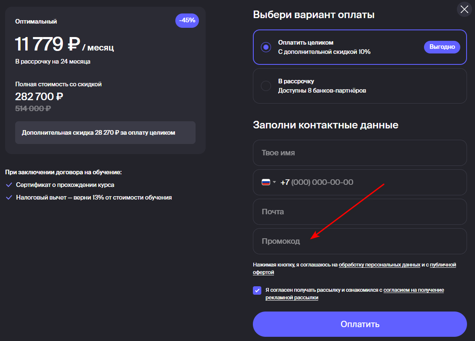Viewport: 475px width, 341px height.
Task: Click the Russian flag country icon
Action: tap(266, 182)
